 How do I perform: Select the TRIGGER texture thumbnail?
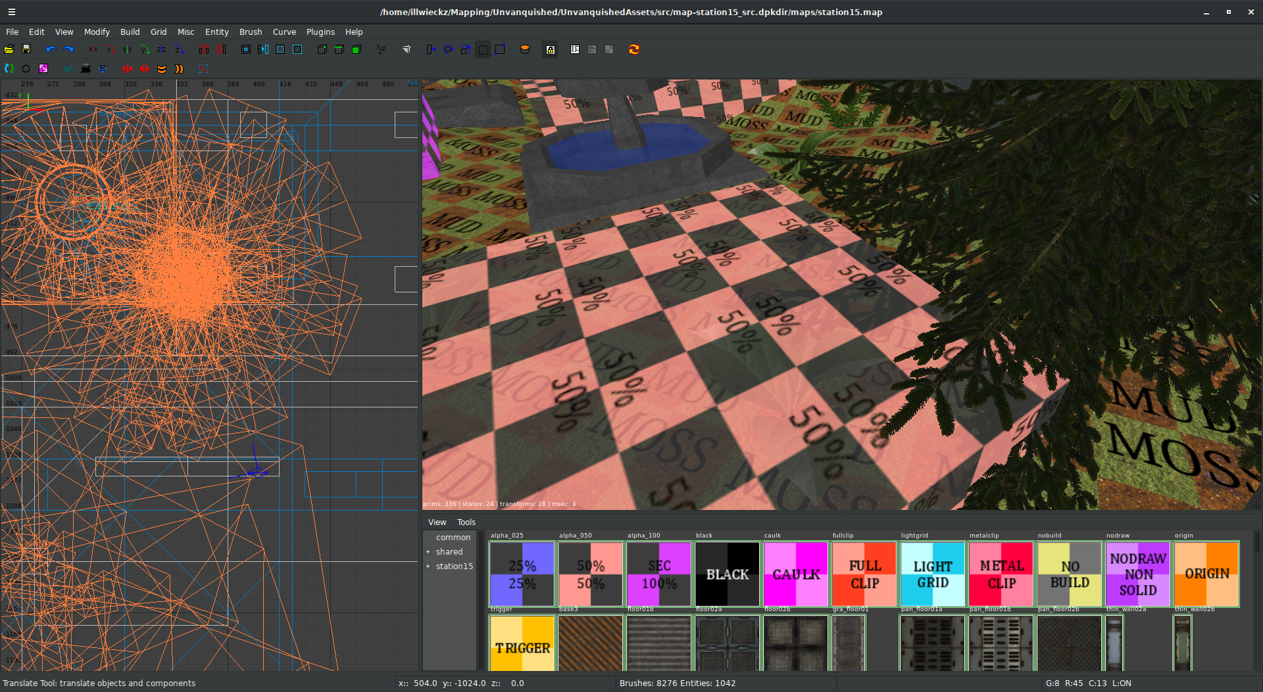tap(522, 644)
